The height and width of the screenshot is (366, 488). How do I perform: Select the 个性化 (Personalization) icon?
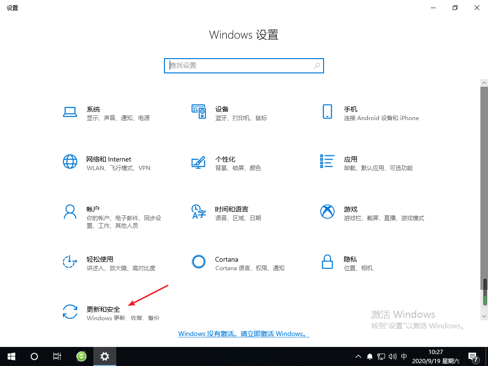(x=198, y=162)
